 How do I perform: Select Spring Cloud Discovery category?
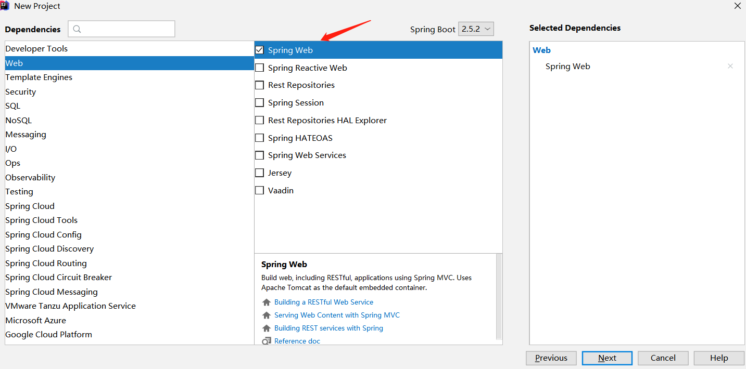click(129, 248)
